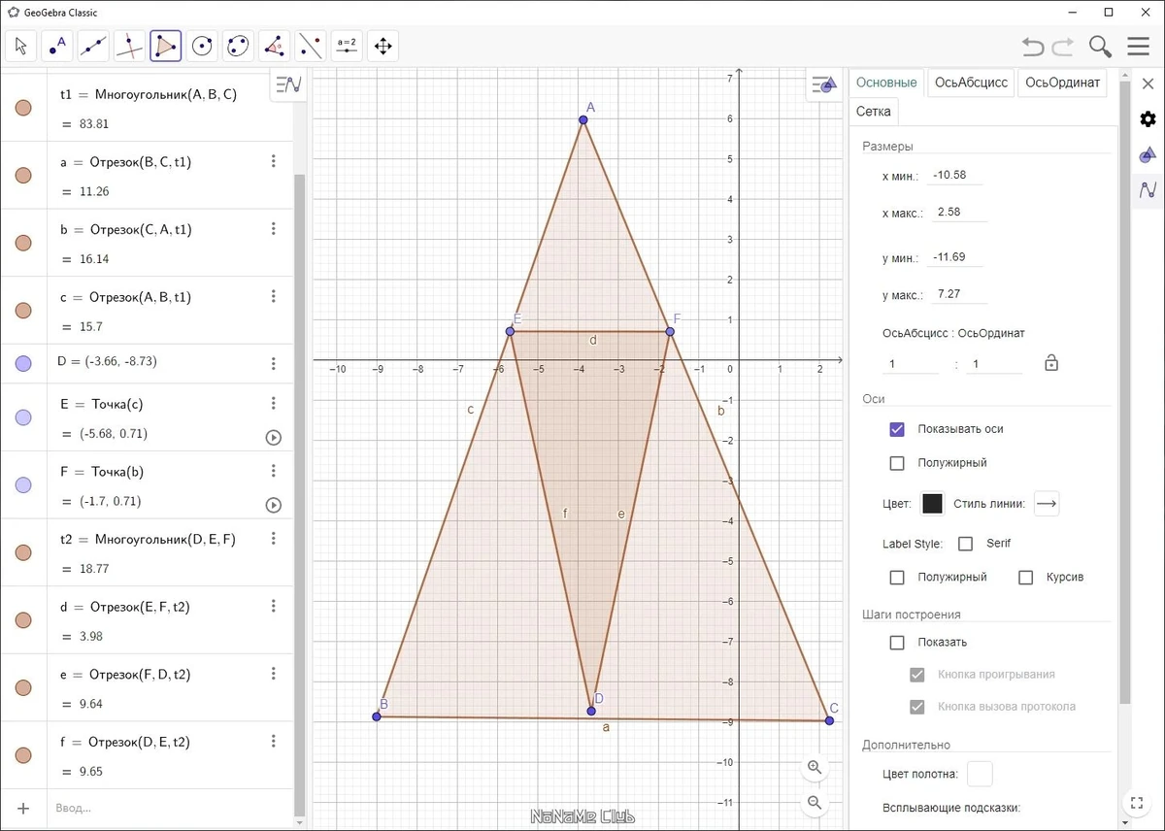Click the Algebra panel scrollbar

(x=299, y=495)
